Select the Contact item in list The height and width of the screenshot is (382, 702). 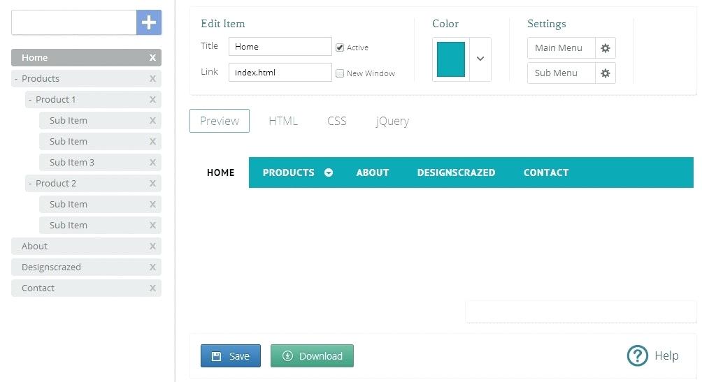[x=87, y=288]
